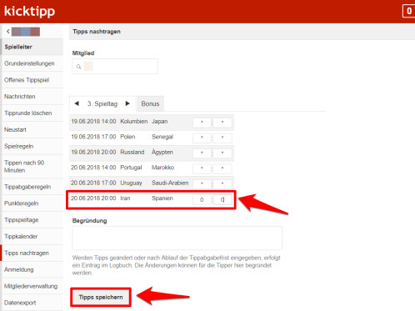
Task: Click the Tipps speichern button
Action: (101, 297)
